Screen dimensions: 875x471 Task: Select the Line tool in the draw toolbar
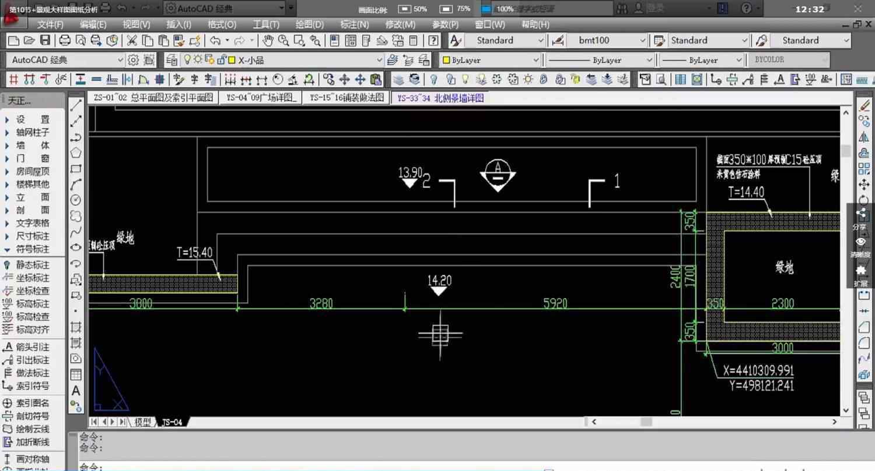coord(76,106)
